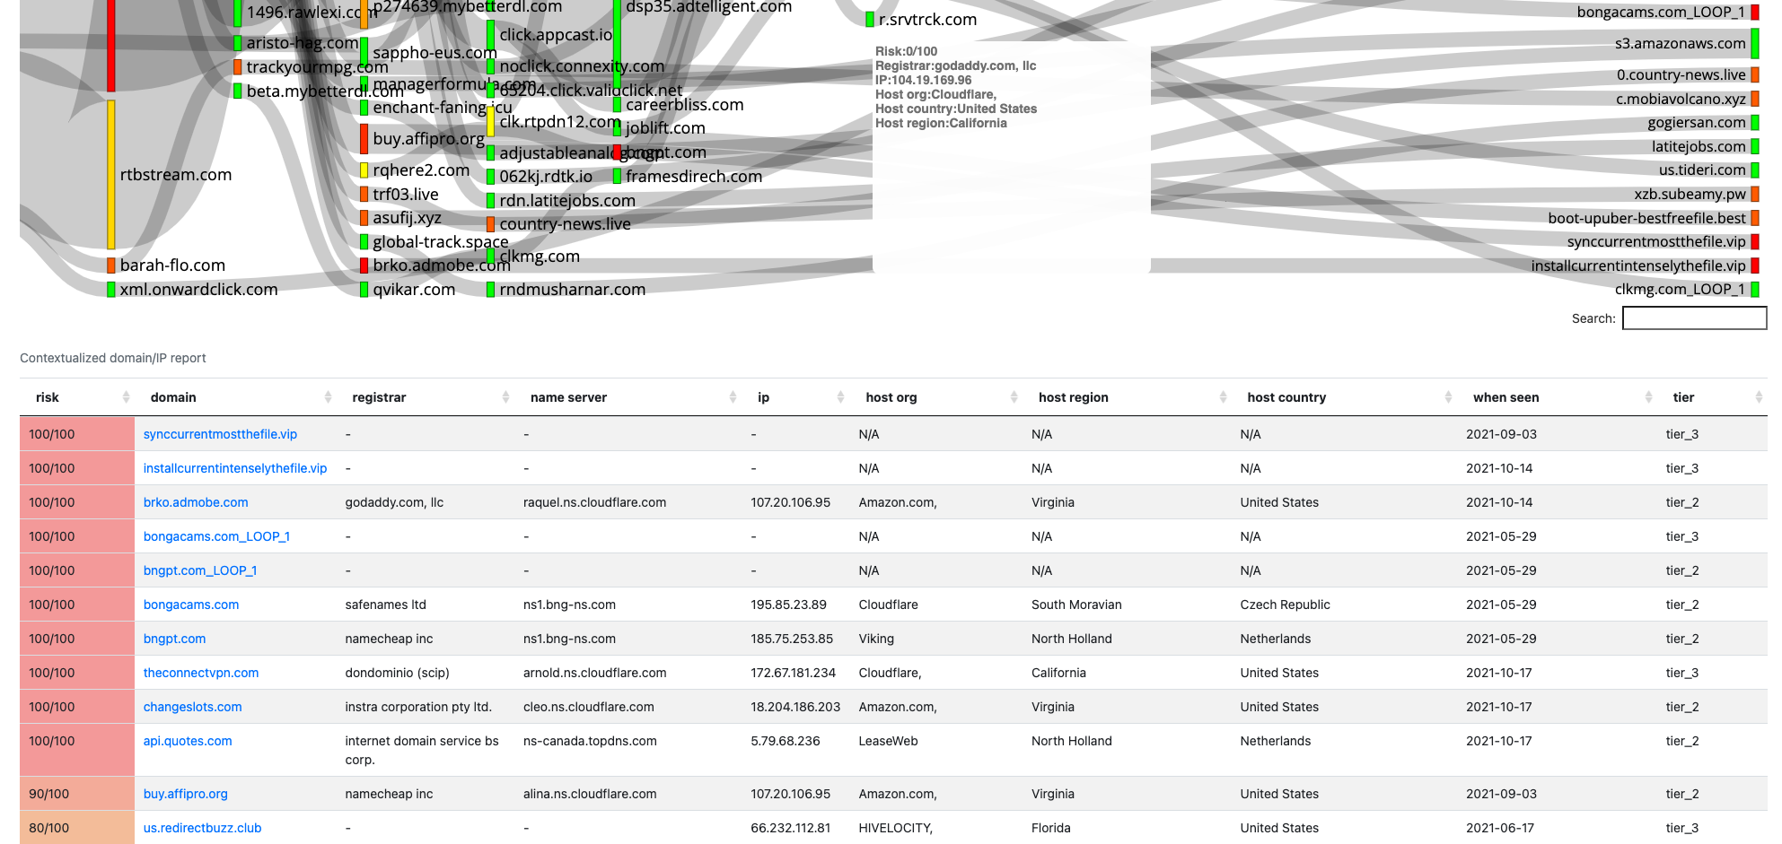Follow the bongacams.com domain link

coord(191,605)
